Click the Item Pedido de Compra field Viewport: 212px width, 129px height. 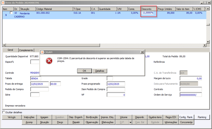[x=116, y=89]
